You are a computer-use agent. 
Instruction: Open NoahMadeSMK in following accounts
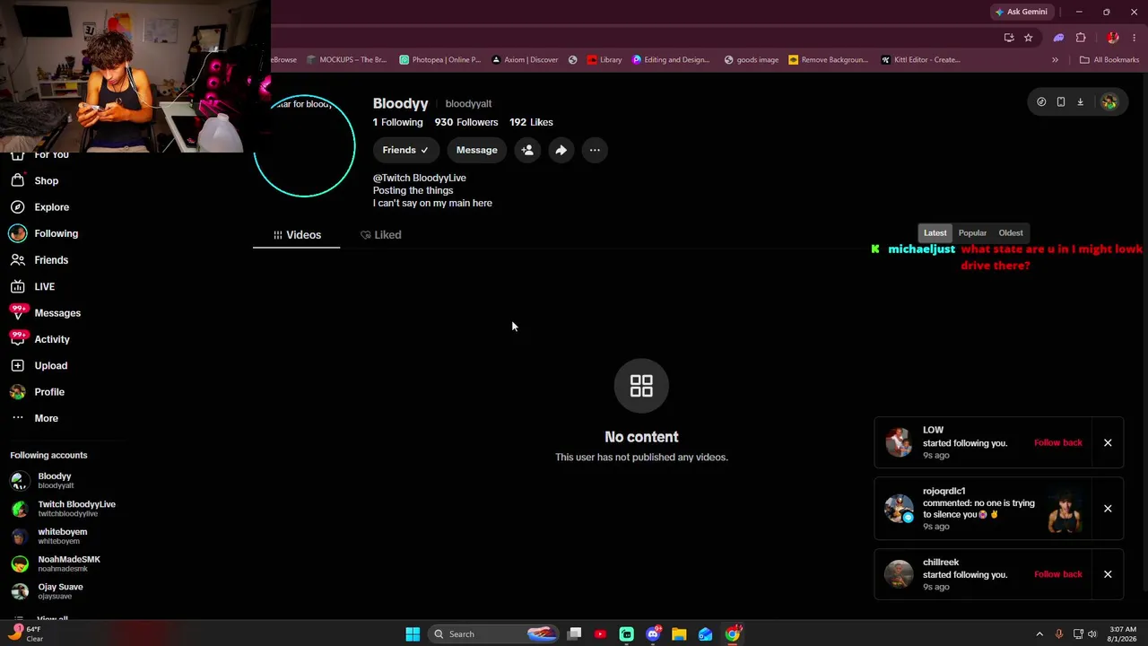56,563
